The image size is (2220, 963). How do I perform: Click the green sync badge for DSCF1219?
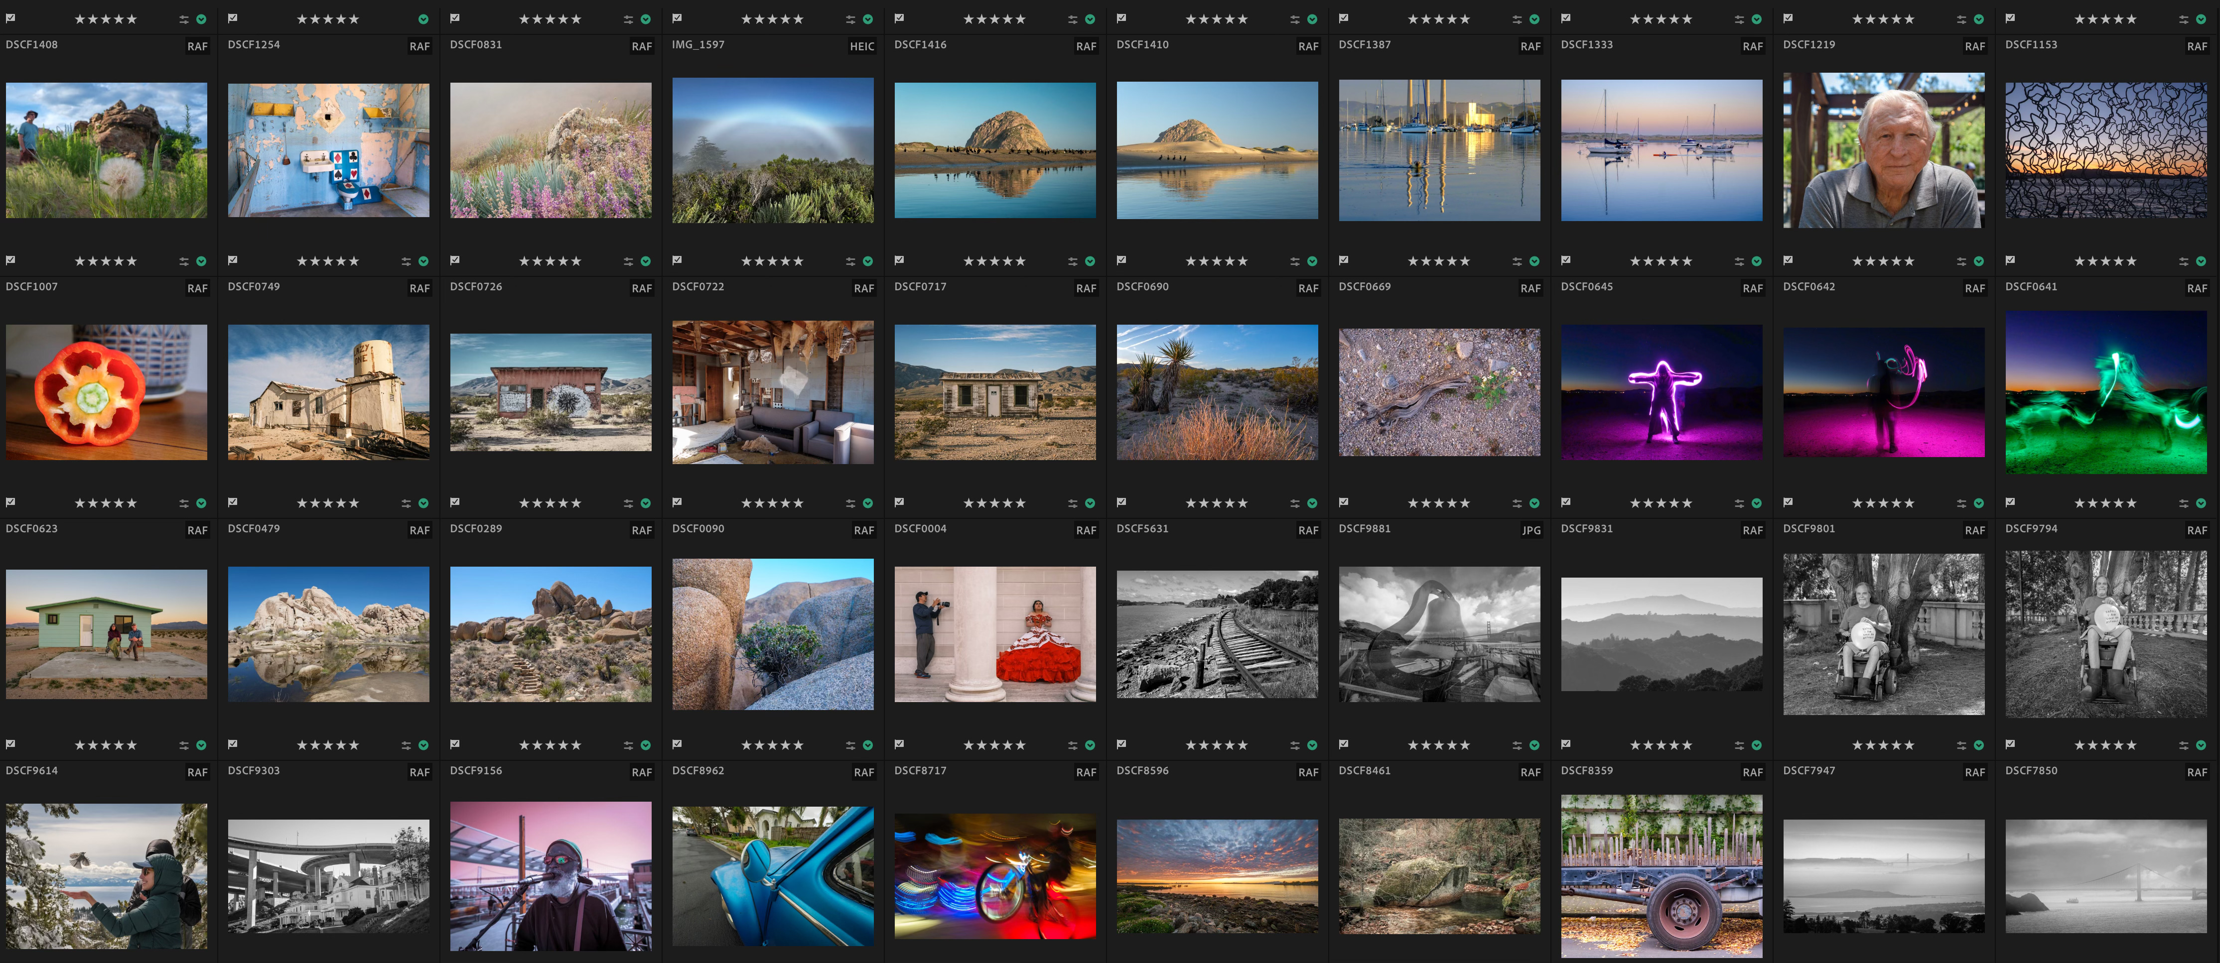[x=1979, y=19]
